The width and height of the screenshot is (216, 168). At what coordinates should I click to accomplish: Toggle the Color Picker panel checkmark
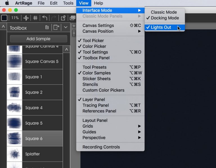point(110,46)
